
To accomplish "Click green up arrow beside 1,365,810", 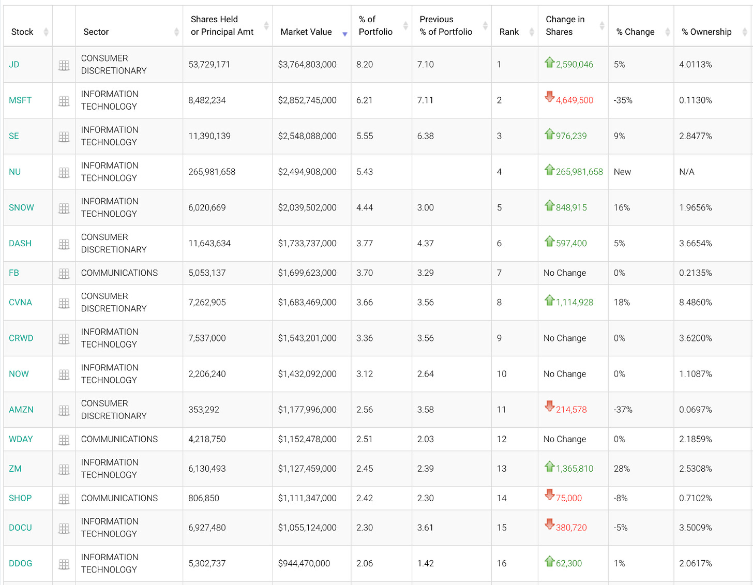I will pos(549,466).
